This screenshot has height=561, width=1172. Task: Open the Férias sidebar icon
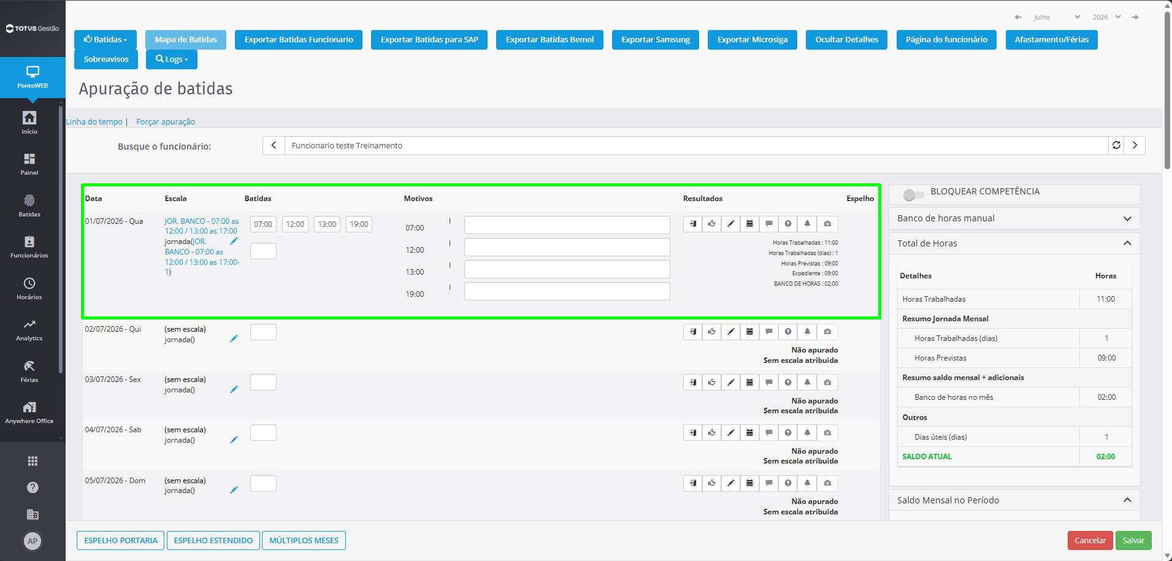tap(29, 371)
